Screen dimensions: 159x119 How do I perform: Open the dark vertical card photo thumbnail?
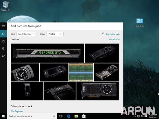coord(27,91)
